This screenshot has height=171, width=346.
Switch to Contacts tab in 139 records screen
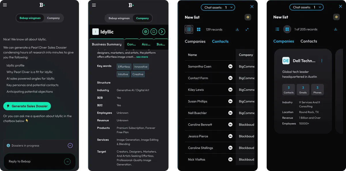click(x=220, y=41)
